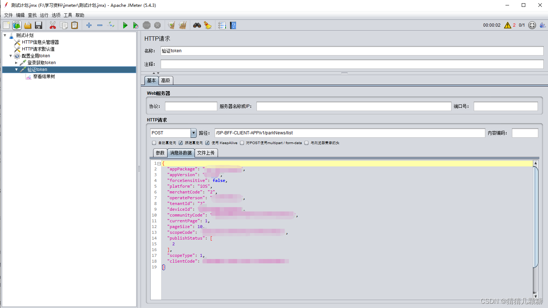The width and height of the screenshot is (548, 308).
Task: Switch to the 基本 tab
Action: [151, 81]
